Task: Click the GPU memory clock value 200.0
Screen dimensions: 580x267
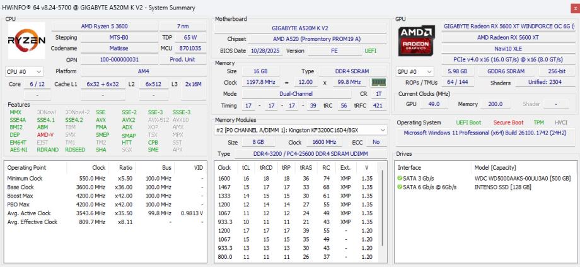Action: (x=496, y=104)
